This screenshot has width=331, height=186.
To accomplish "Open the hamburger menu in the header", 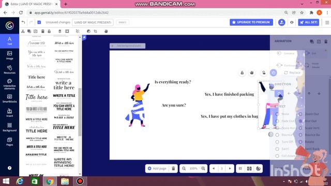I will 327,22.
